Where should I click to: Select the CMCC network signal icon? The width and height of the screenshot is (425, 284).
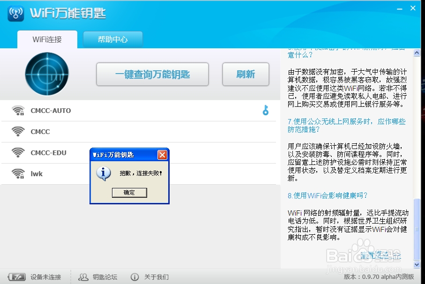click(x=18, y=131)
